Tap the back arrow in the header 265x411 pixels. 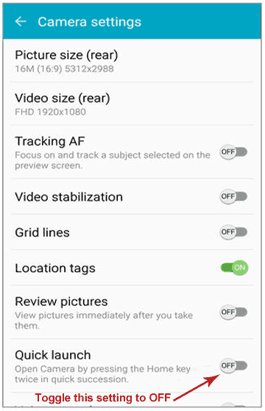tap(21, 21)
